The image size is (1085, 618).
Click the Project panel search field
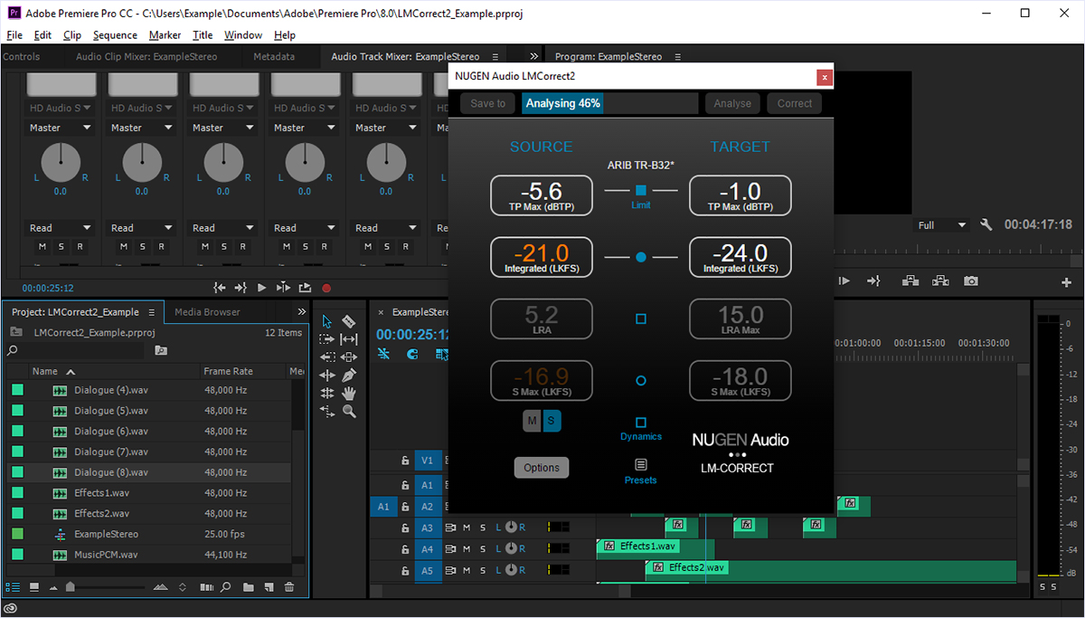pos(76,350)
